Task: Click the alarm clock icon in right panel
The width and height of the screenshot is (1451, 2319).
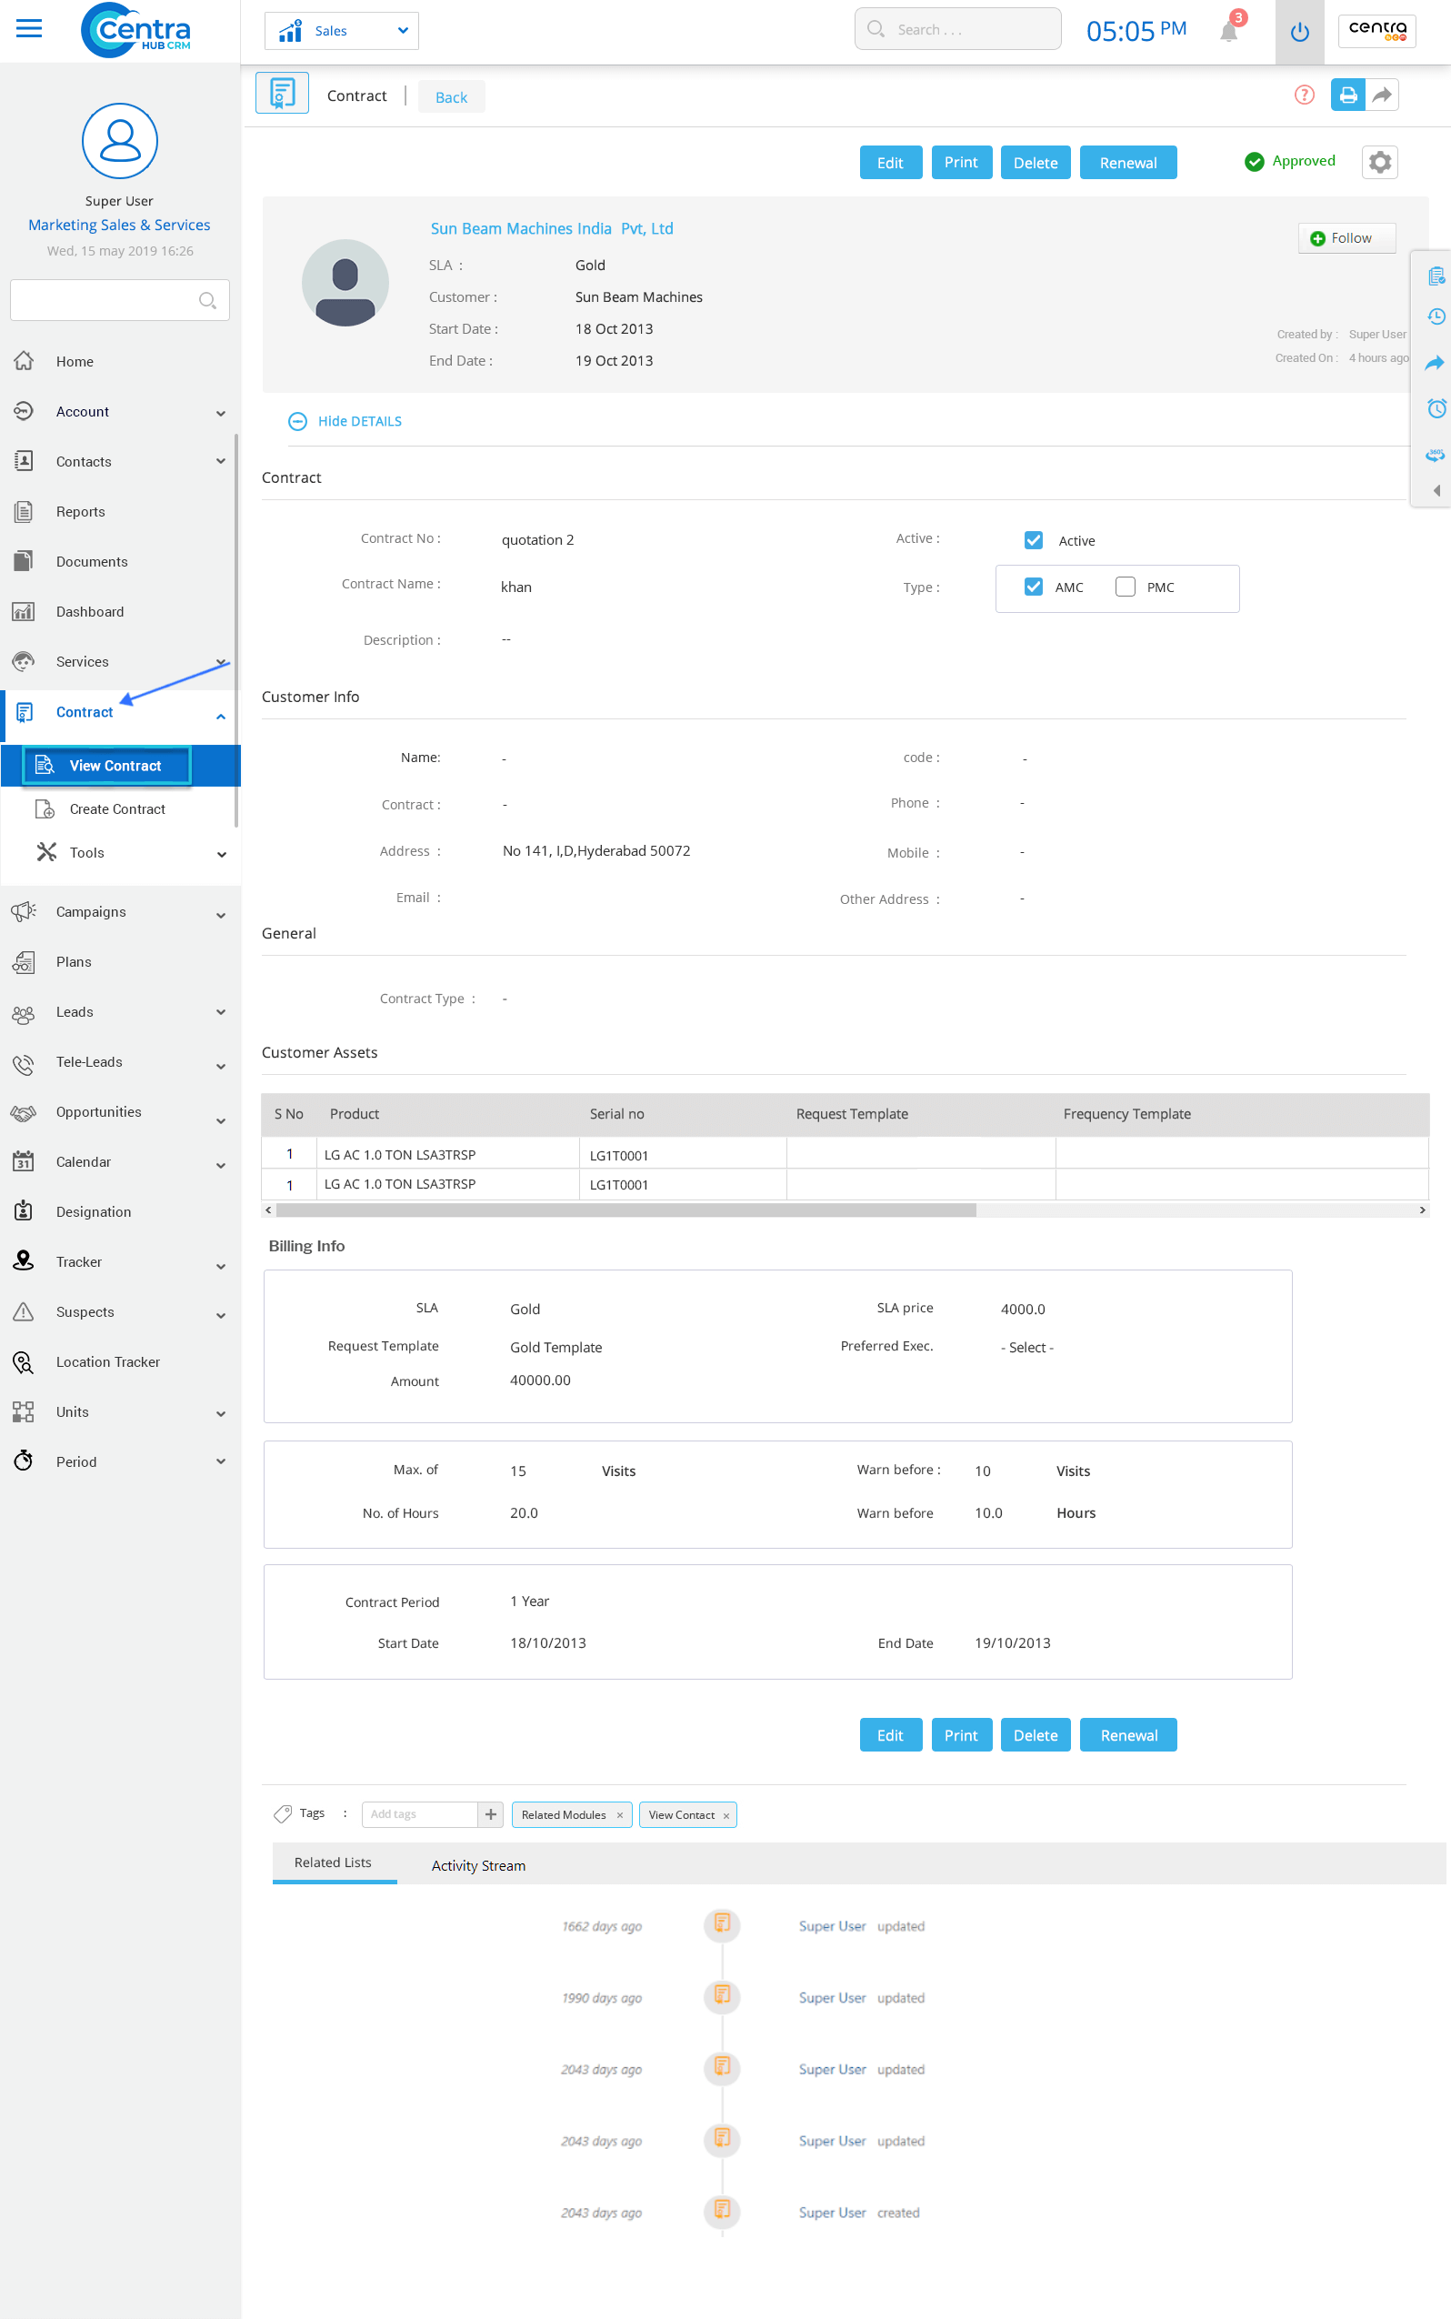Action: coord(1436,409)
